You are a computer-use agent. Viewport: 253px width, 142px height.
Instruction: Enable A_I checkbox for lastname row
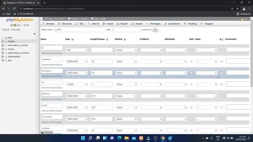pos(222,62)
